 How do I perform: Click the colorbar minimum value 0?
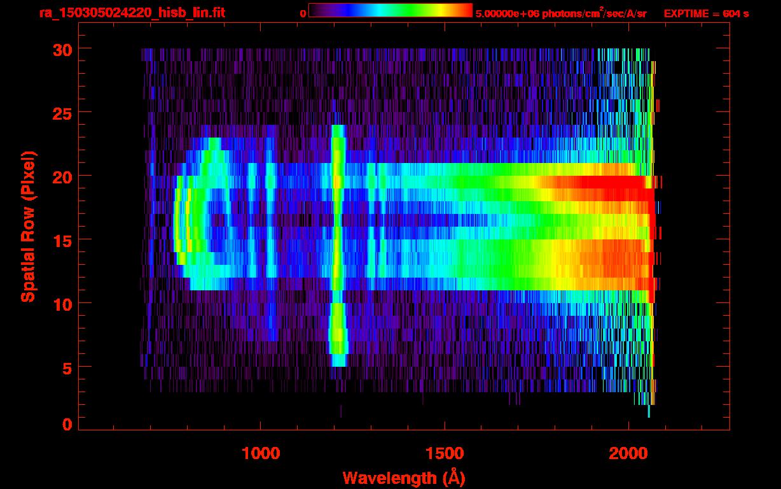303,13
